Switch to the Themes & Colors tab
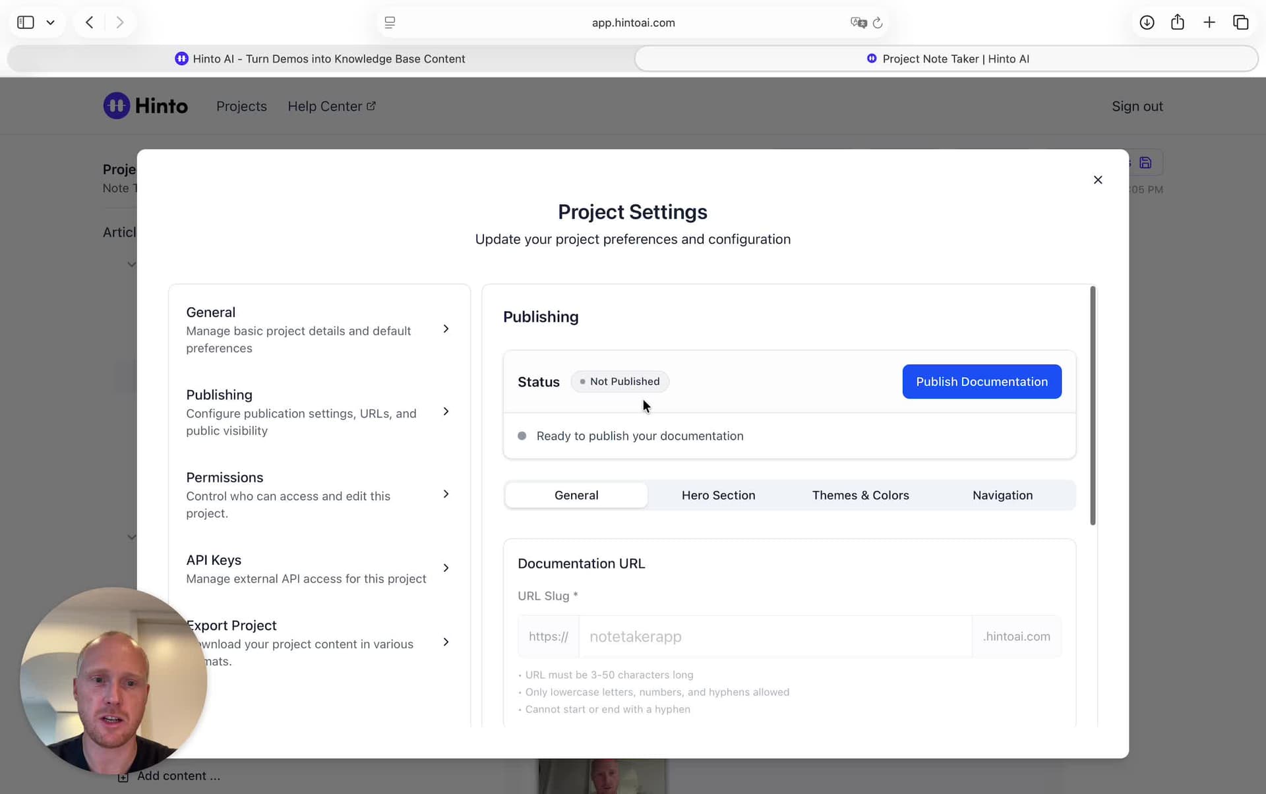Viewport: 1266px width, 794px height. [860, 495]
